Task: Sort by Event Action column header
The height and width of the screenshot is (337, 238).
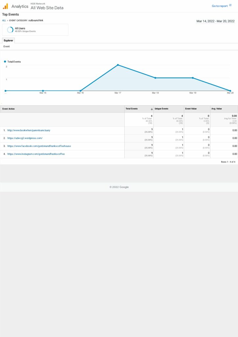Action: (x=9, y=109)
